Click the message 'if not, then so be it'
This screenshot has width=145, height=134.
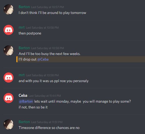[x=33, y=107]
